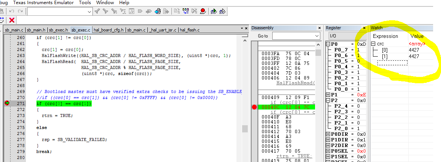
Task: Open the Go to combo box in Disassembly
Action: [317, 36]
